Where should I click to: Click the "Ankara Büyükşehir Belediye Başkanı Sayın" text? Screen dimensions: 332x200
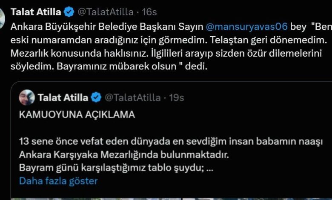(x=106, y=26)
